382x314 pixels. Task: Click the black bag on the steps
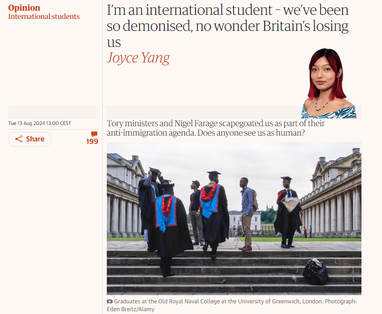315,272
